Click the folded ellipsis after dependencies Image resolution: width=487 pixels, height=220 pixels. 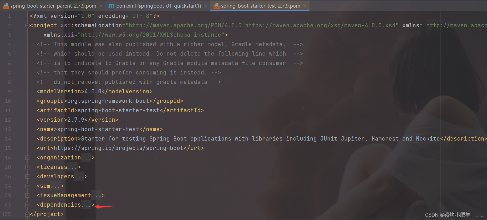tap(86, 205)
